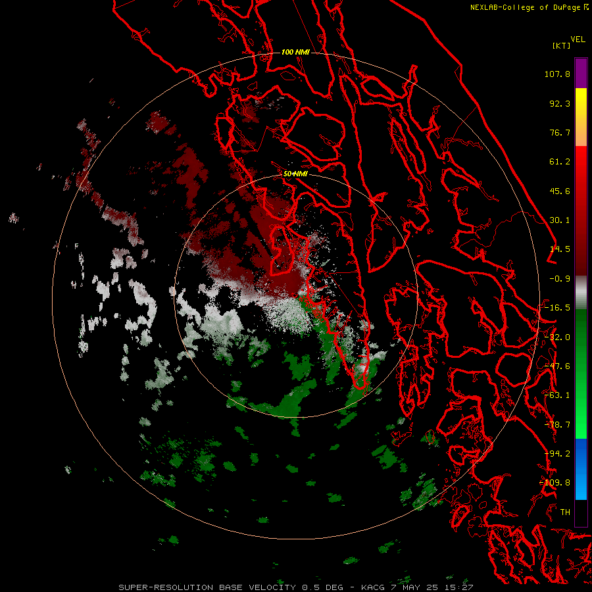Click the NEXLAB-College of DuPage label

(x=525, y=7)
